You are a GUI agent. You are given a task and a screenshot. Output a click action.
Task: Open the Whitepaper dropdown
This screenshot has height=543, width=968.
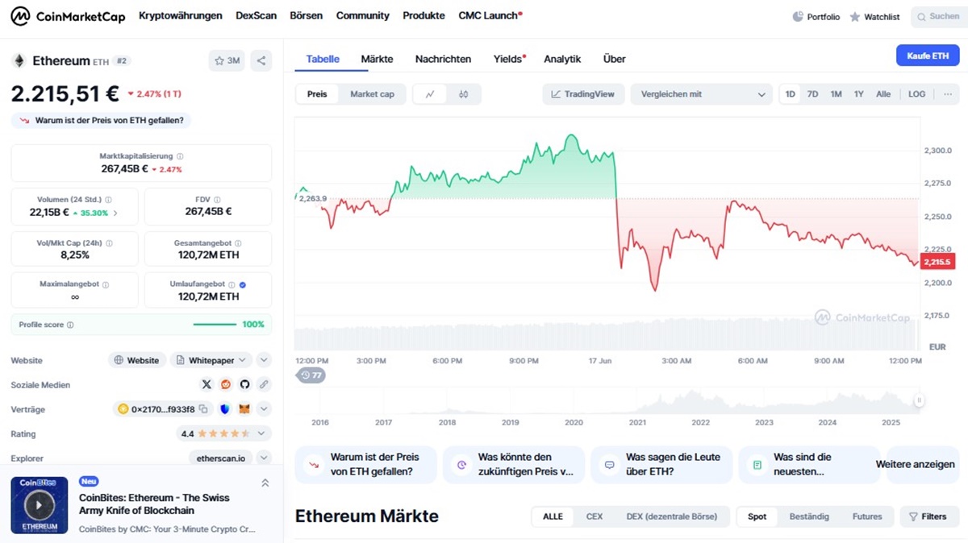211,360
